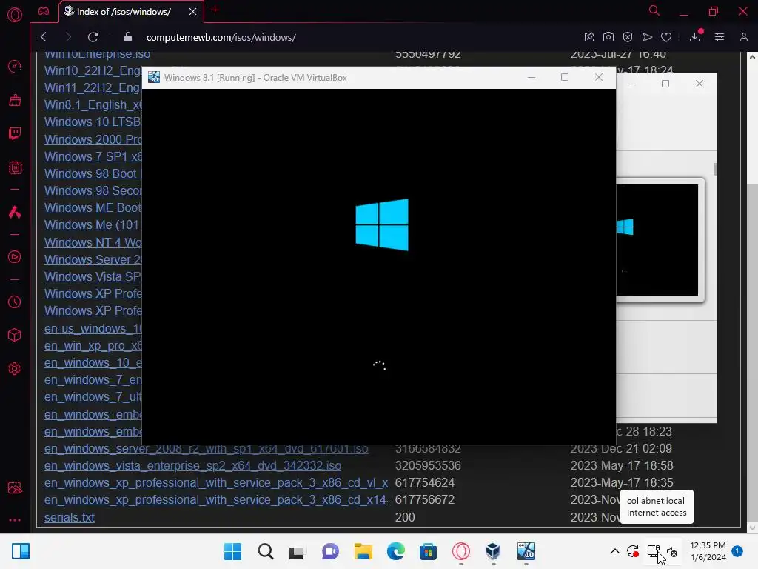Open Microsoft Store from the taskbar
Screen dimensions: 758x569
429,551
